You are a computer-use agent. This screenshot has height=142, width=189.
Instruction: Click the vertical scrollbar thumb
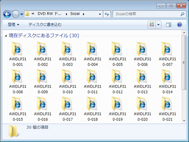point(184,63)
